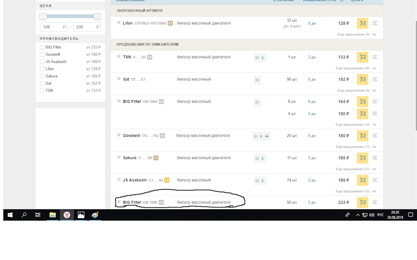Viewport: 417px width, 260px height.
Task: Add Sat 152 ₽ filter to cart
Action: pos(362,79)
